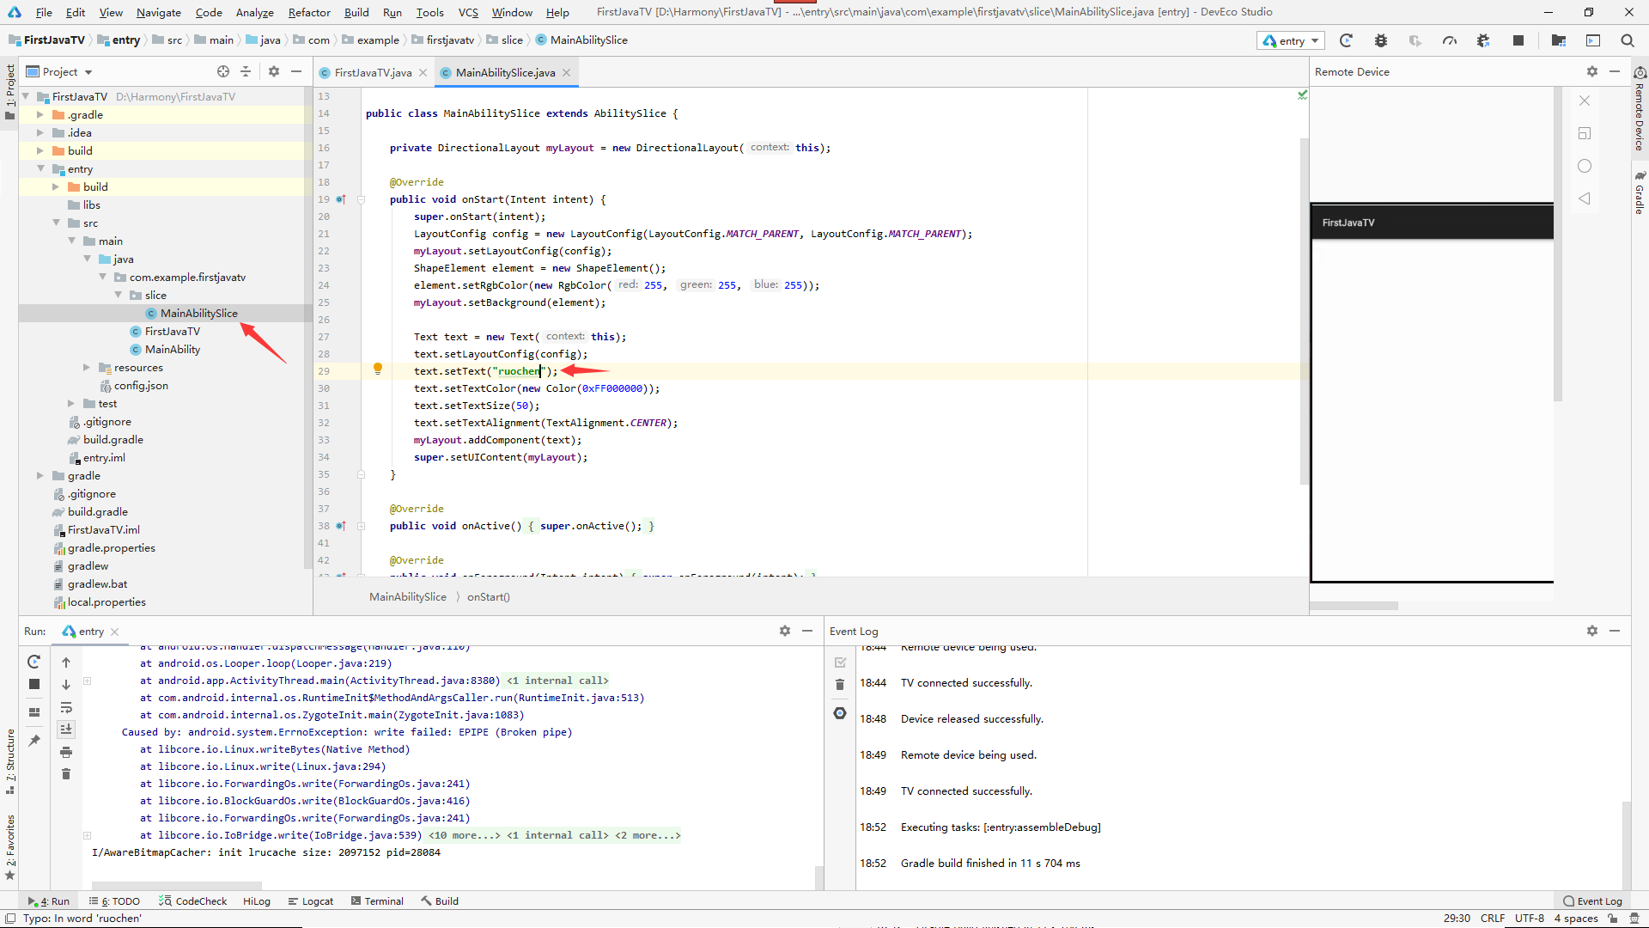Toggle the line 19 gutter override marker
1649x928 pixels.
pos(341,199)
